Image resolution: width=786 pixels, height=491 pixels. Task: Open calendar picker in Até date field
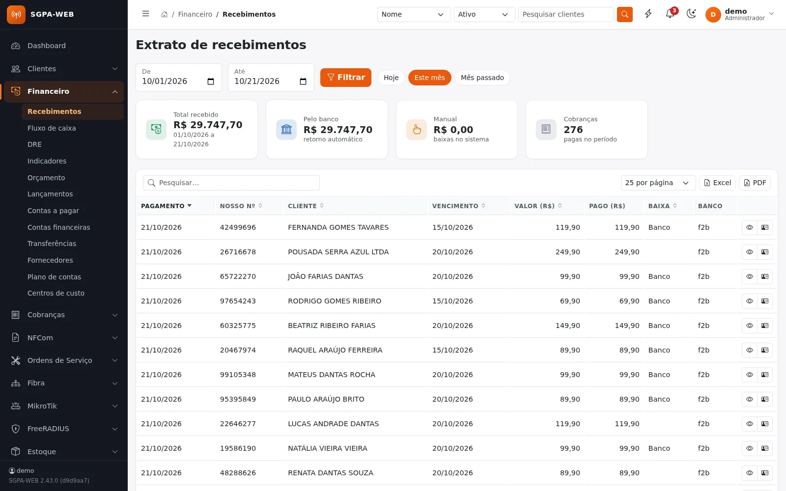303,82
